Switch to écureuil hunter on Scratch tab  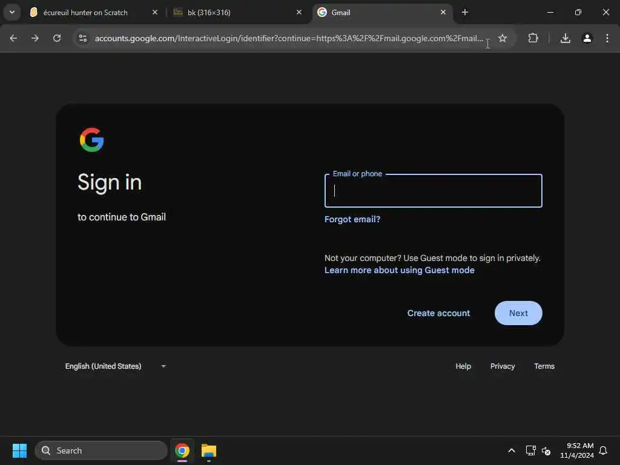(85, 12)
